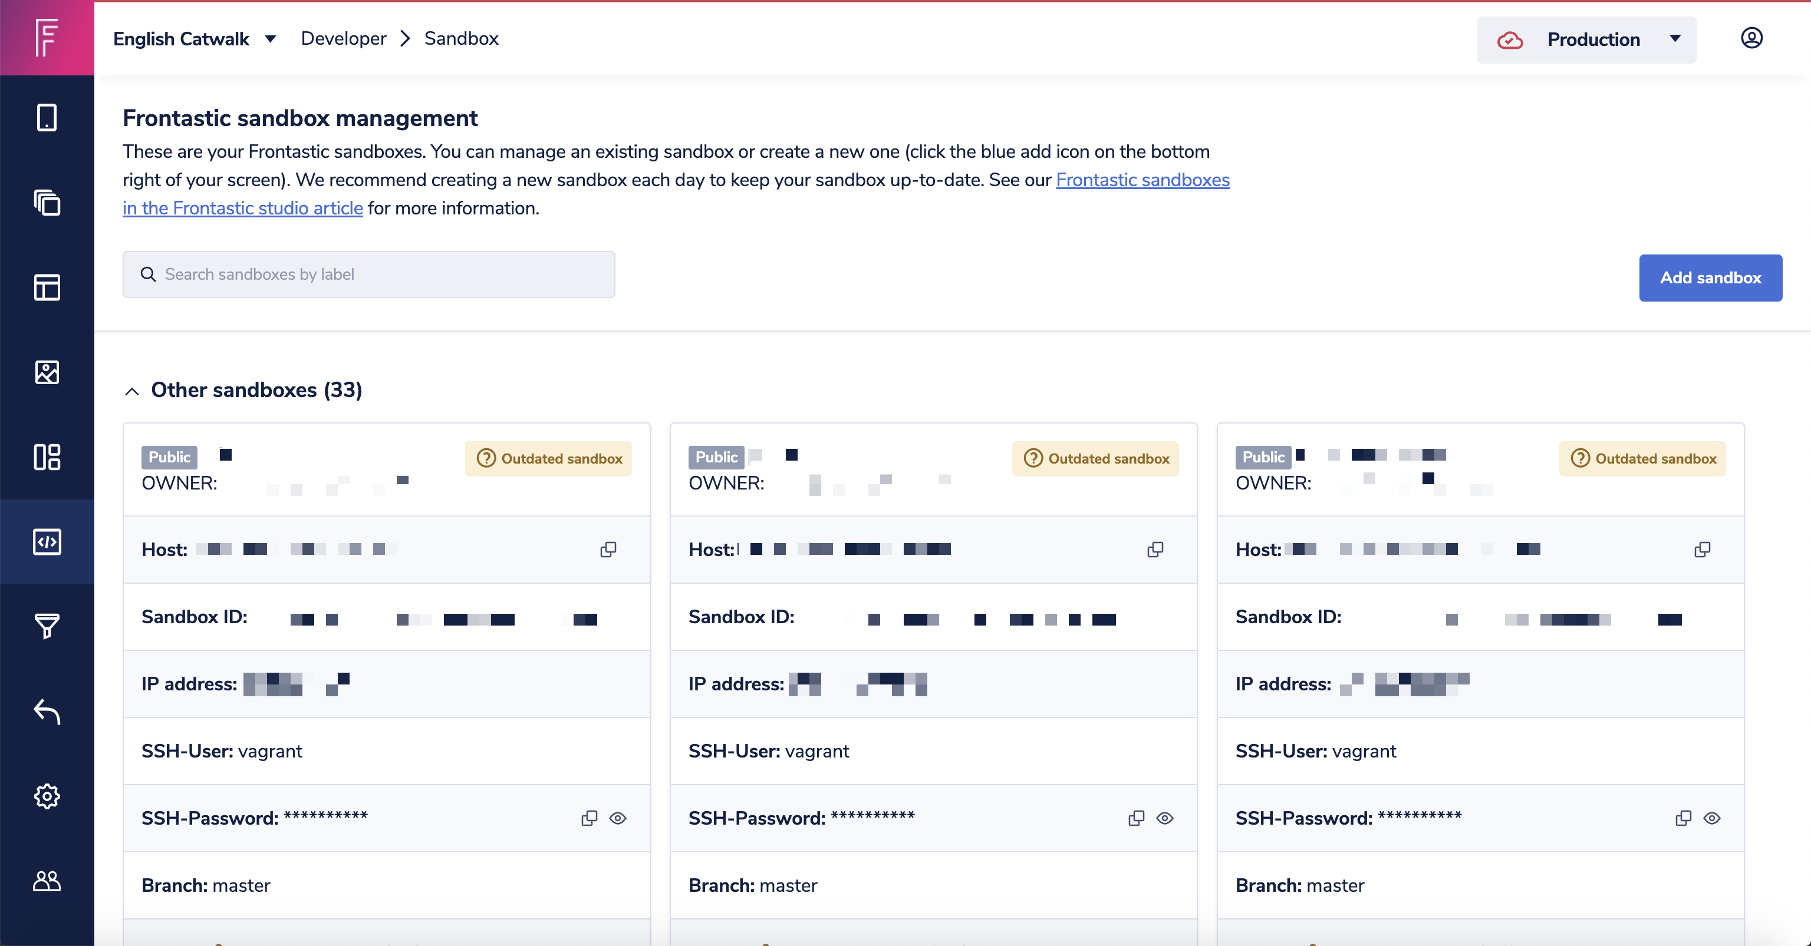This screenshot has height=946, width=1811.
Task: Copy the Host of the first sandbox
Action: click(x=608, y=549)
